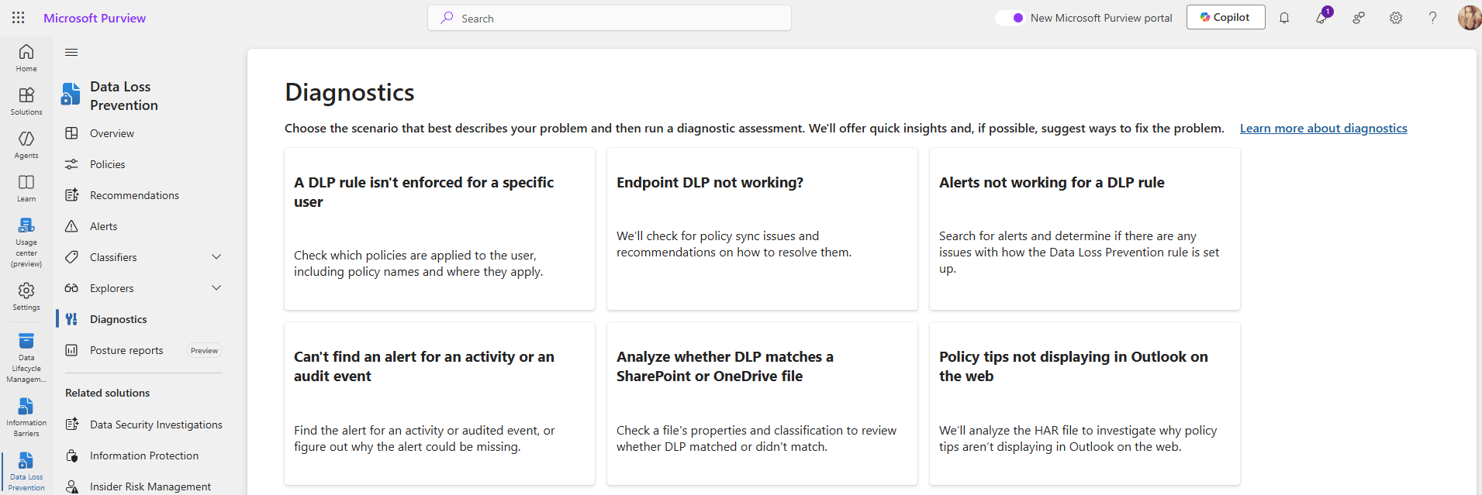Turn off New Microsoft Purview portal toggle
This screenshot has height=495, width=1482.
(1010, 18)
